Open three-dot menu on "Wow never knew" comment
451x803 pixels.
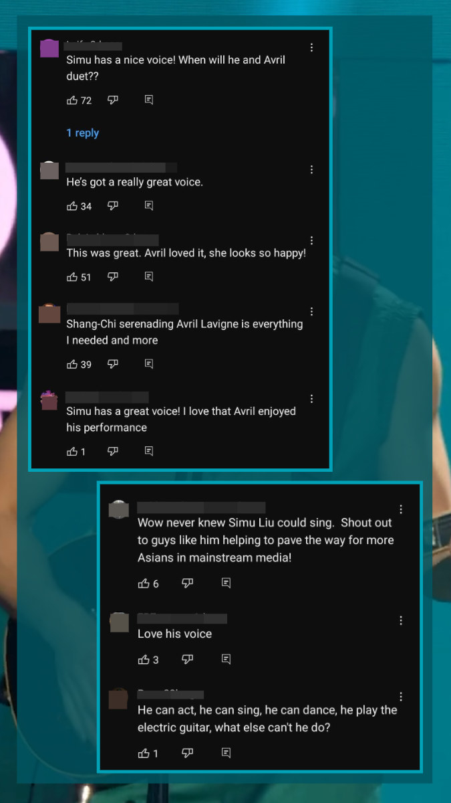(x=401, y=509)
